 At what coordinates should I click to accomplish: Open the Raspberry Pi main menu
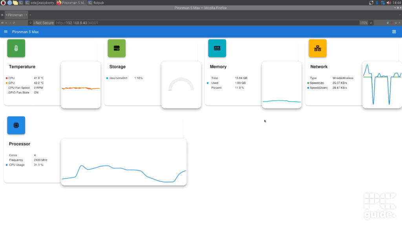pos(3,3)
